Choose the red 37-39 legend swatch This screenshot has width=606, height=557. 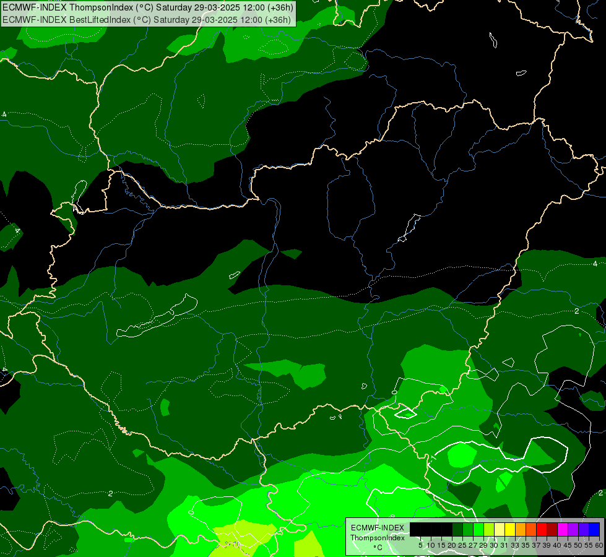click(x=542, y=529)
